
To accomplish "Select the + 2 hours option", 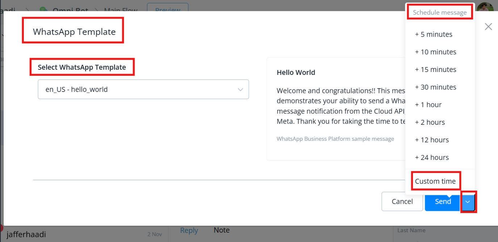I will pyautogui.click(x=430, y=122).
